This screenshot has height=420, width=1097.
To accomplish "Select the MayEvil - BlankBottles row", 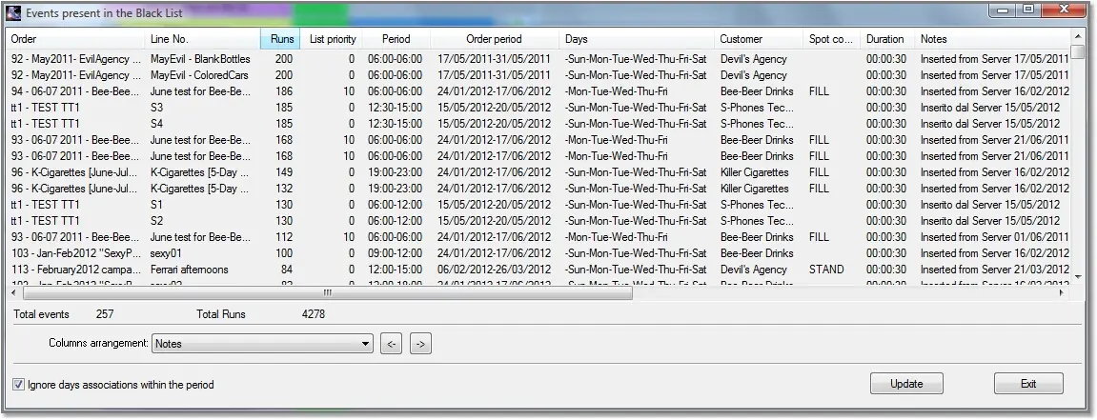I will pyautogui.click(x=200, y=59).
